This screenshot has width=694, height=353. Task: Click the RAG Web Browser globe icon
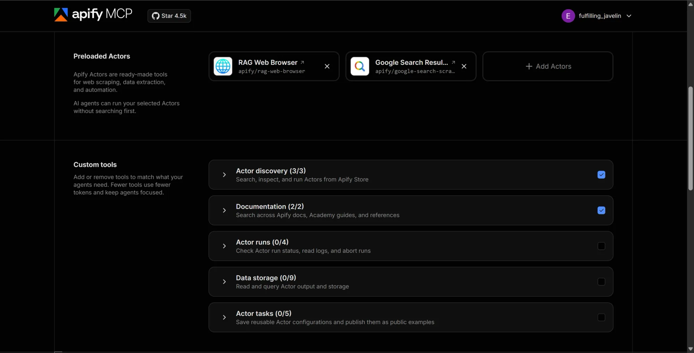point(223,66)
